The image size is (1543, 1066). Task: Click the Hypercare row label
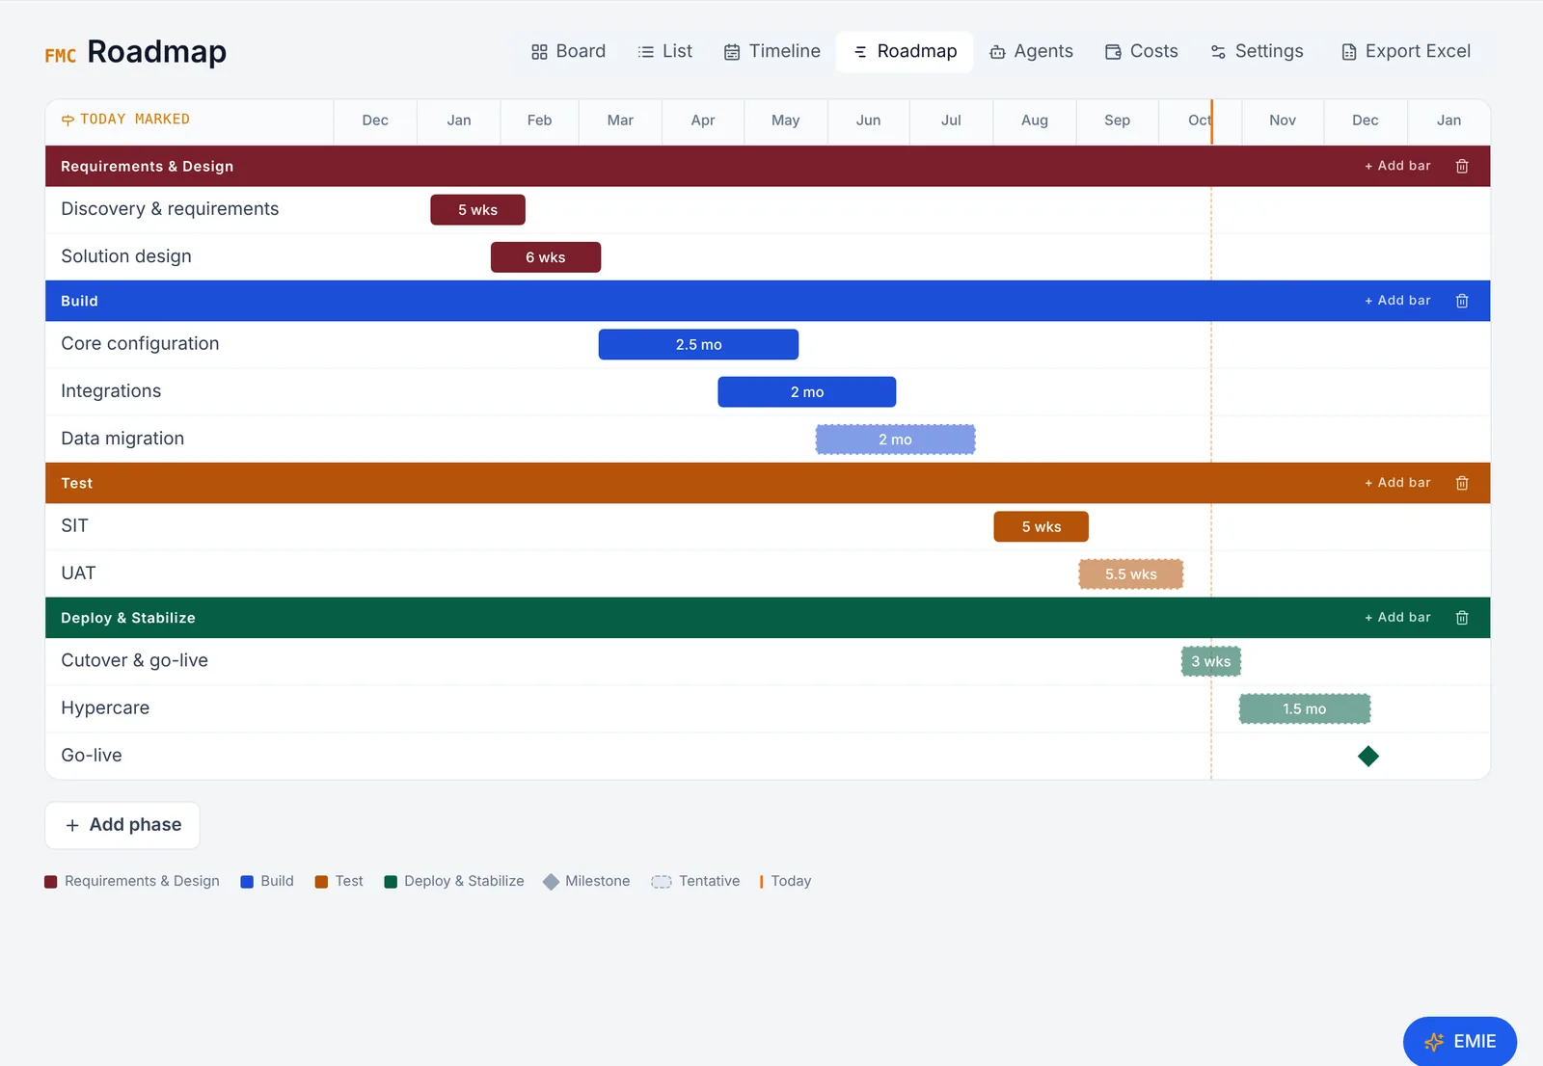(105, 708)
